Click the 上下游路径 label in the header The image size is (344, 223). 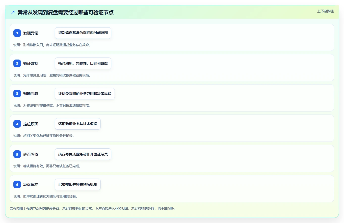[325, 11]
